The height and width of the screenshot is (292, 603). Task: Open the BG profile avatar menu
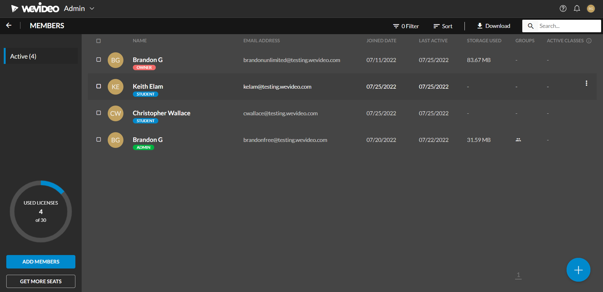tap(591, 8)
